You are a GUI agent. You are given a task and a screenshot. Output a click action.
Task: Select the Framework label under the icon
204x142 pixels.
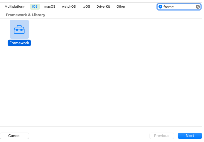coord(19,43)
